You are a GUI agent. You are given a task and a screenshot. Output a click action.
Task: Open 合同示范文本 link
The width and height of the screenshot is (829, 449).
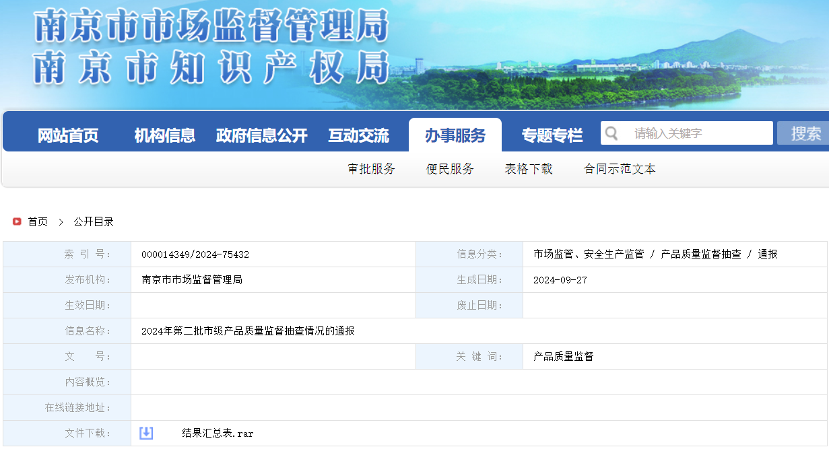tap(620, 169)
